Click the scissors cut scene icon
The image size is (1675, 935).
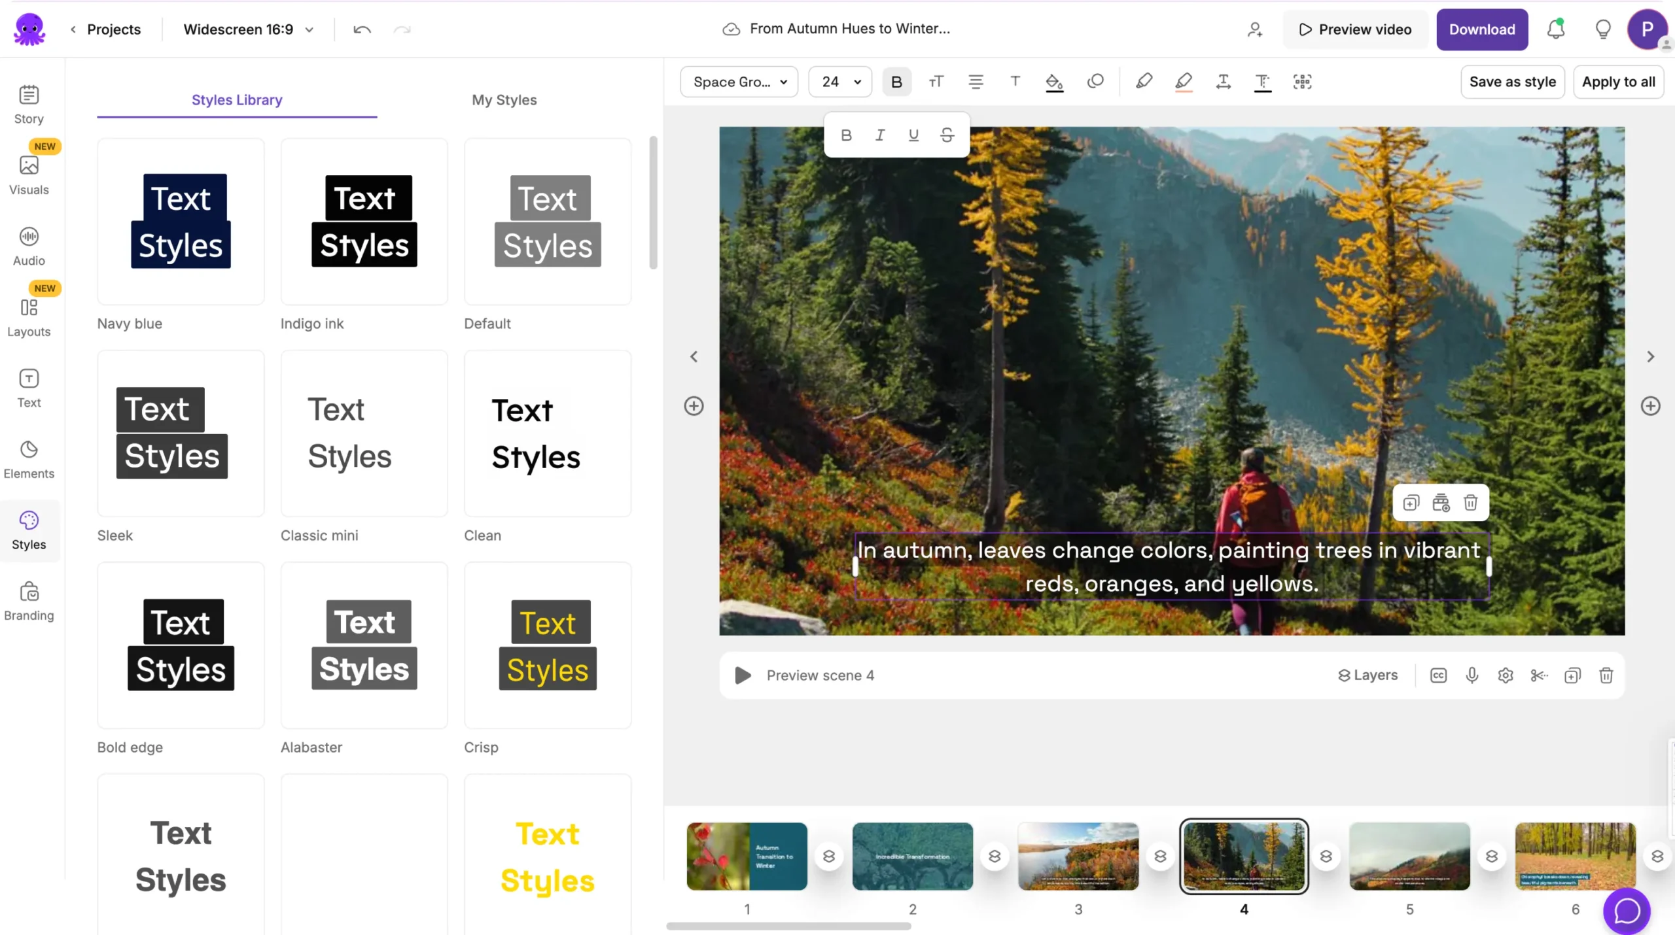pyautogui.click(x=1539, y=675)
